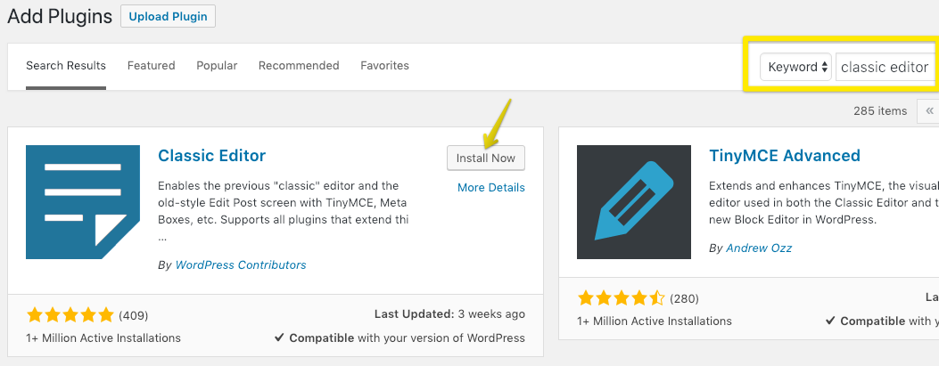Viewport: 939px width, 366px height.
Task: Install the Classic Editor plugin now
Action: coord(486,158)
